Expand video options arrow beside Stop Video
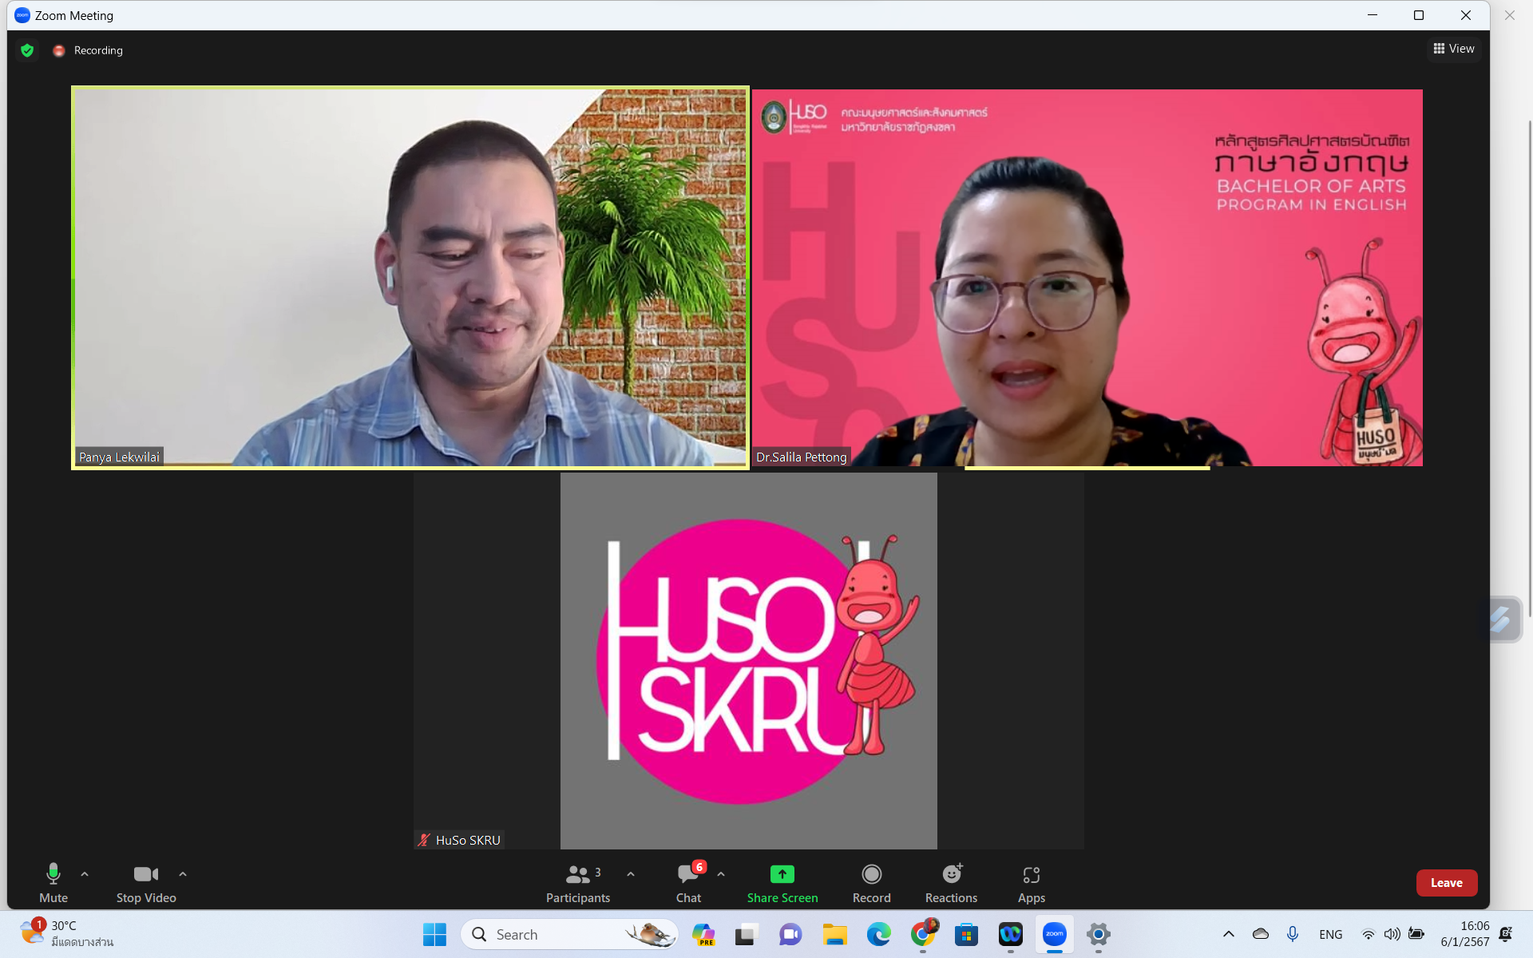This screenshot has height=958, width=1533. tap(183, 874)
